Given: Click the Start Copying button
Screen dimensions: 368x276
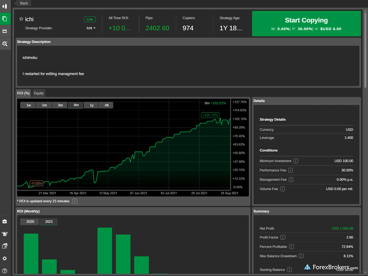Looking at the screenshot, I should (306, 24).
